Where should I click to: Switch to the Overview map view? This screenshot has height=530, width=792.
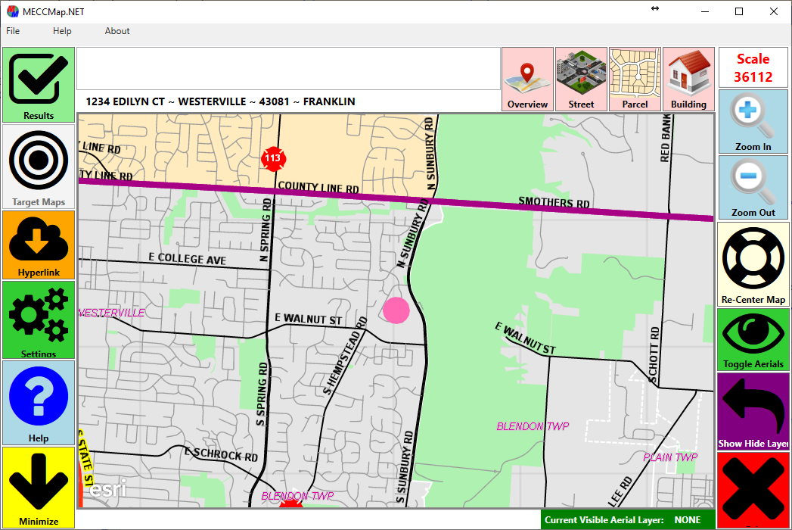pyautogui.click(x=527, y=79)
